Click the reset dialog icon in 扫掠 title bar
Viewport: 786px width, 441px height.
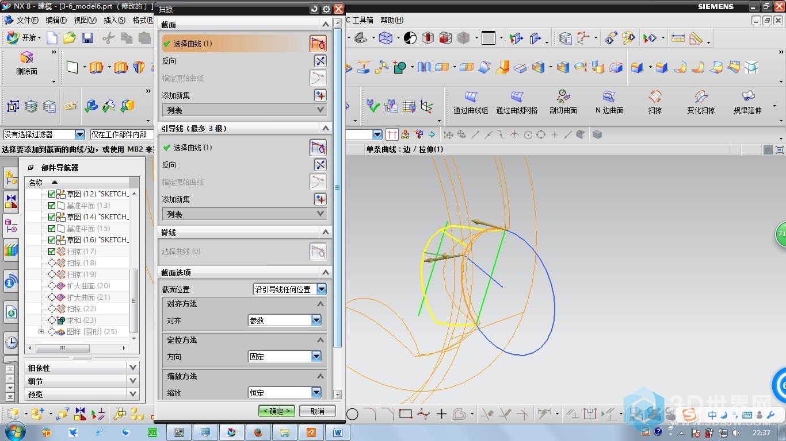click(314, 9)
